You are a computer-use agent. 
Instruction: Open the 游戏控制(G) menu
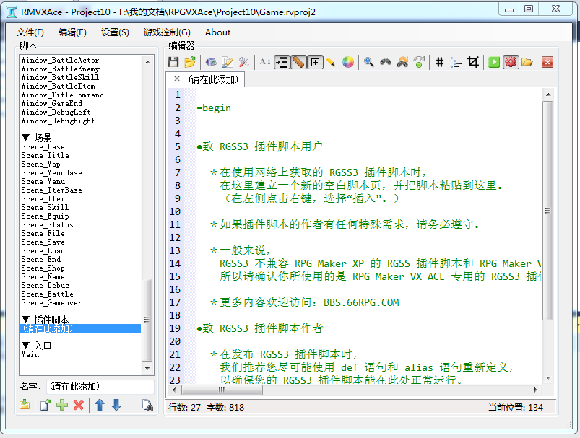coord(167,32)
